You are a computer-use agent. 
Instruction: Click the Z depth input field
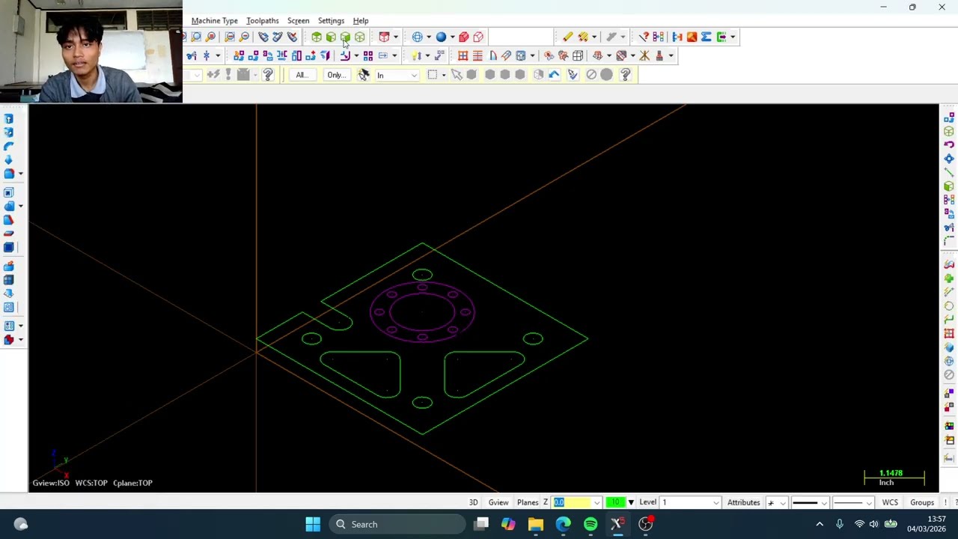(572, 502)
